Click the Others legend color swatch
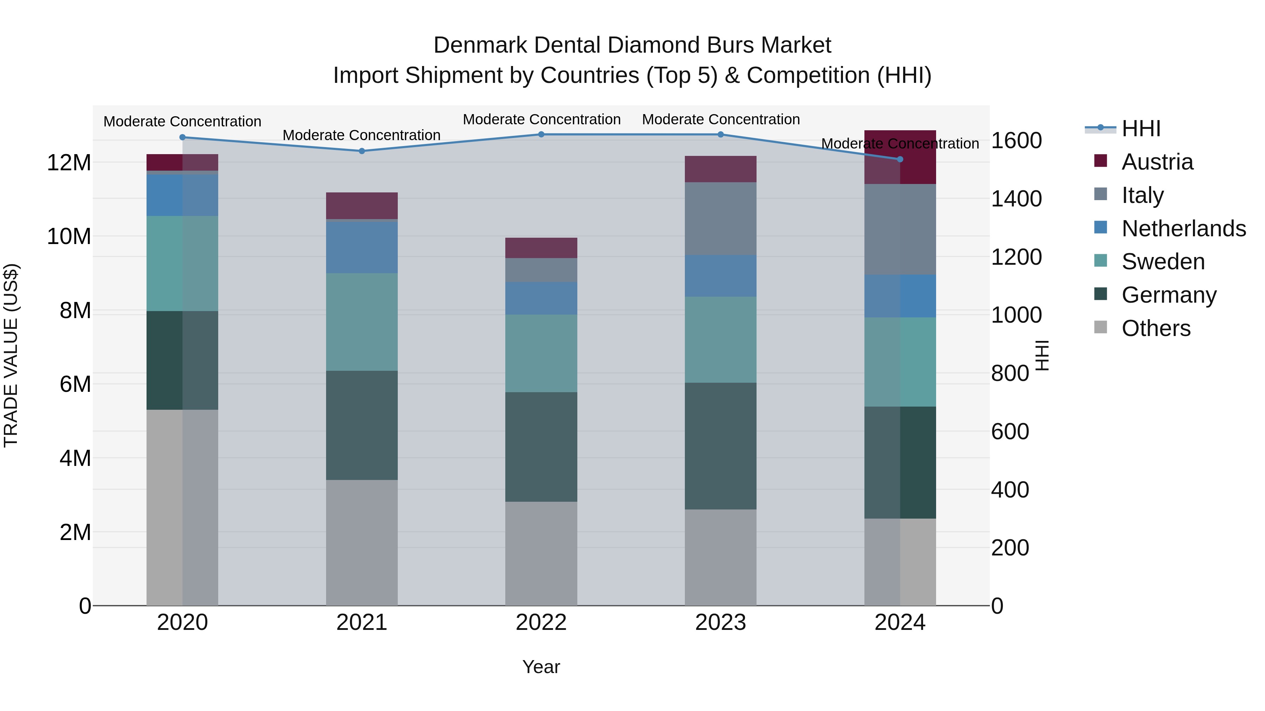 (x=1101, y=327)
